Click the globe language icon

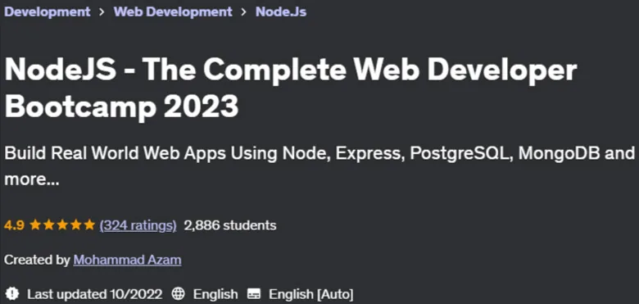coord(179,294)
